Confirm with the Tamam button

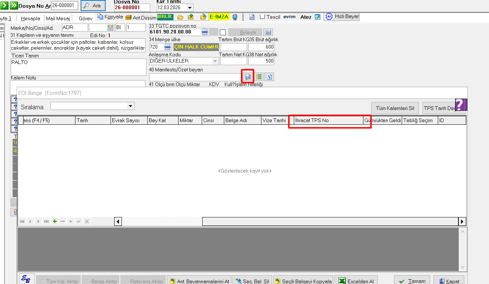pos(412,281)
